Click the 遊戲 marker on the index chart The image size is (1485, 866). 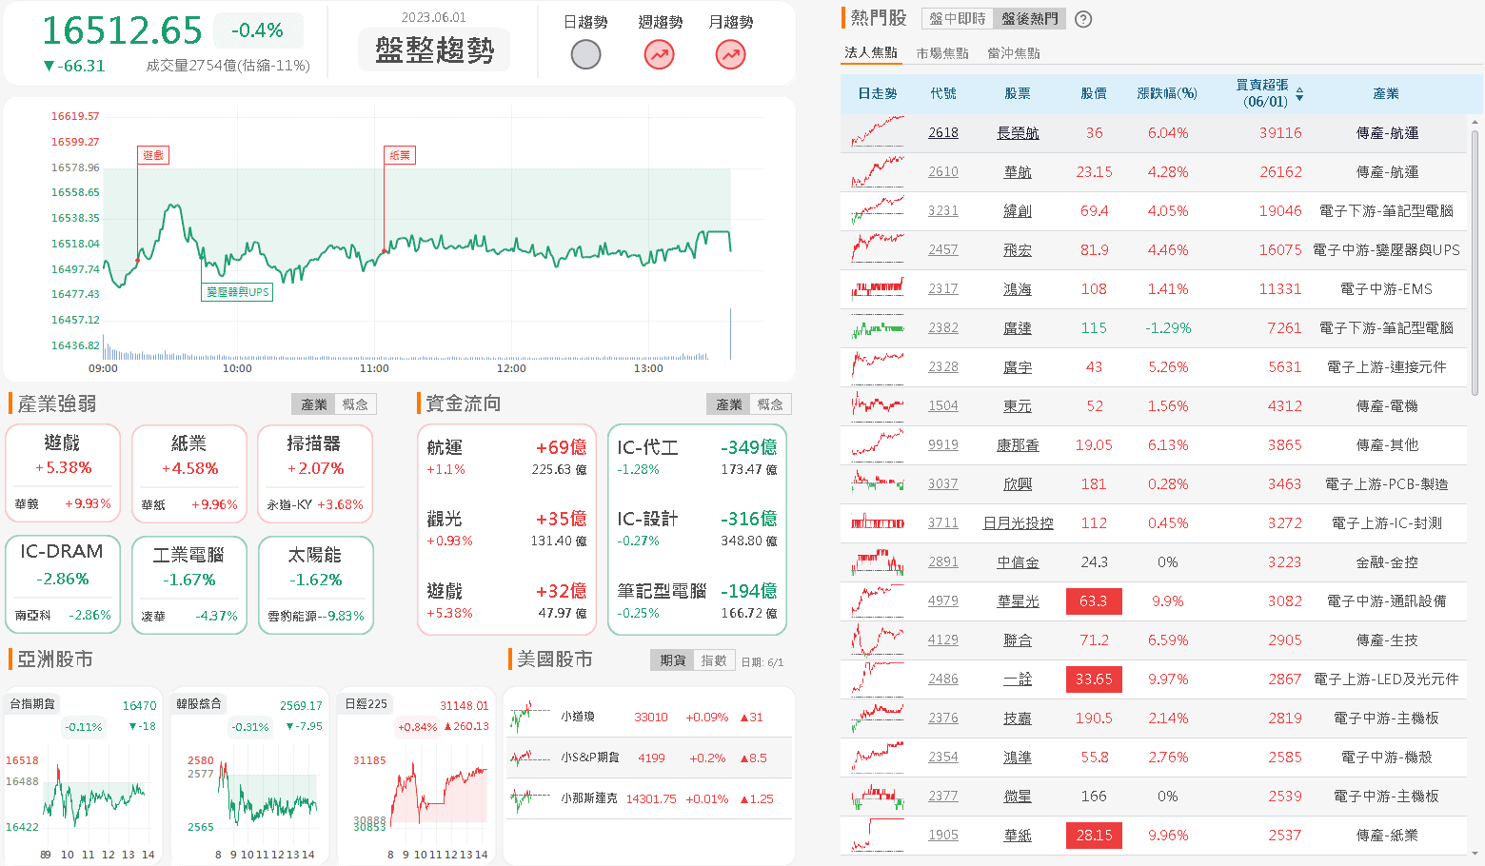tap(152, 155)
